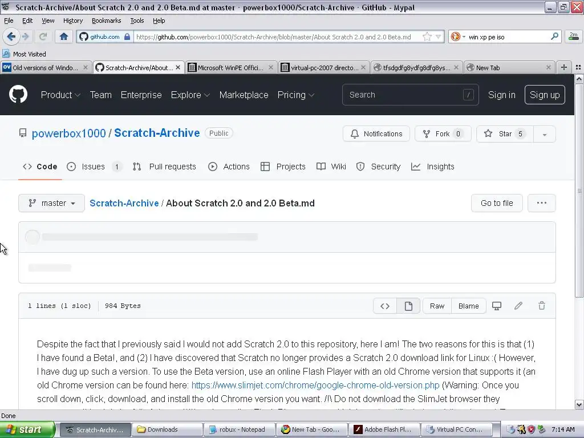The width and height of the screenshot is (584, 438).
Task: Expand the star lists dropdown arrow
Action: click(545, 134)
